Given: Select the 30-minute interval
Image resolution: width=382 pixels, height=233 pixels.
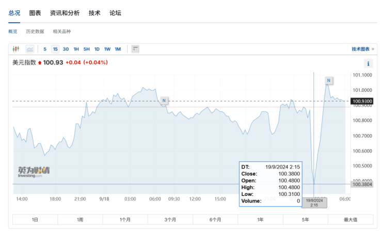Looking at the screenshot, I should 66,49.
